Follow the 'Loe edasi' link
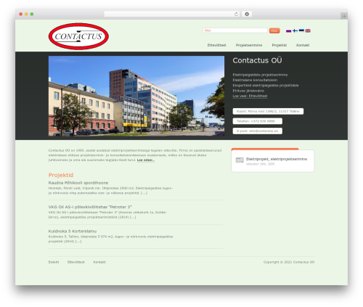This screenshot has width=363, height=307. pyautogui.click(x=146, y=160)
